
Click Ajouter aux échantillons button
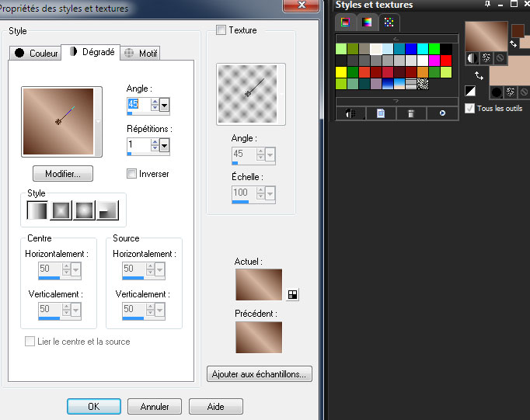point(260,374)
